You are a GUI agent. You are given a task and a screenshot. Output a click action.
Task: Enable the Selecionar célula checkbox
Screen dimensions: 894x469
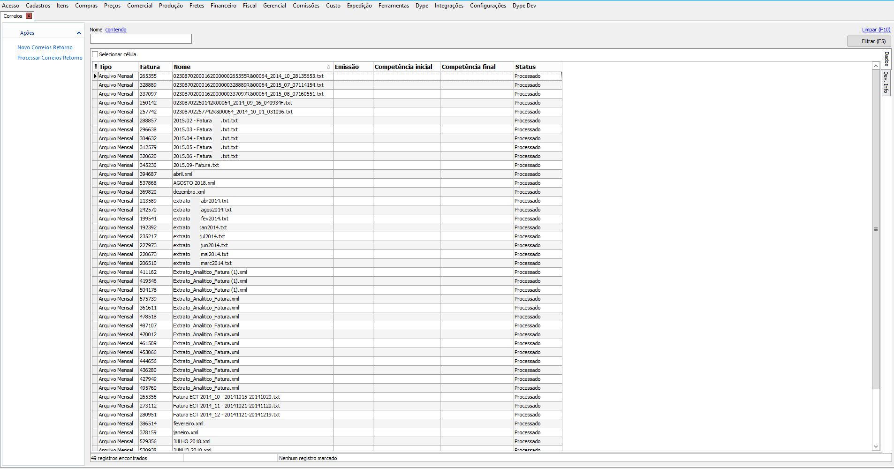95,54
